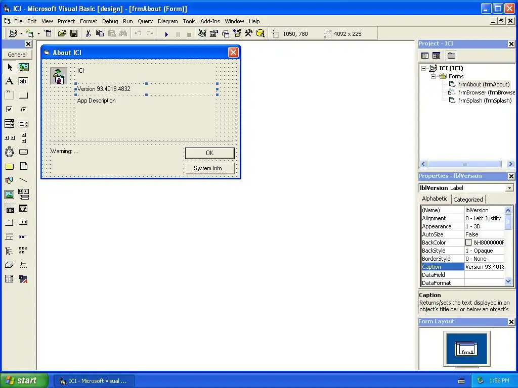Viewport: 518px width, 388px height.
Task: Toggle Folders in the Project panel
Action: pyautogui.click(x=451, y=56)
